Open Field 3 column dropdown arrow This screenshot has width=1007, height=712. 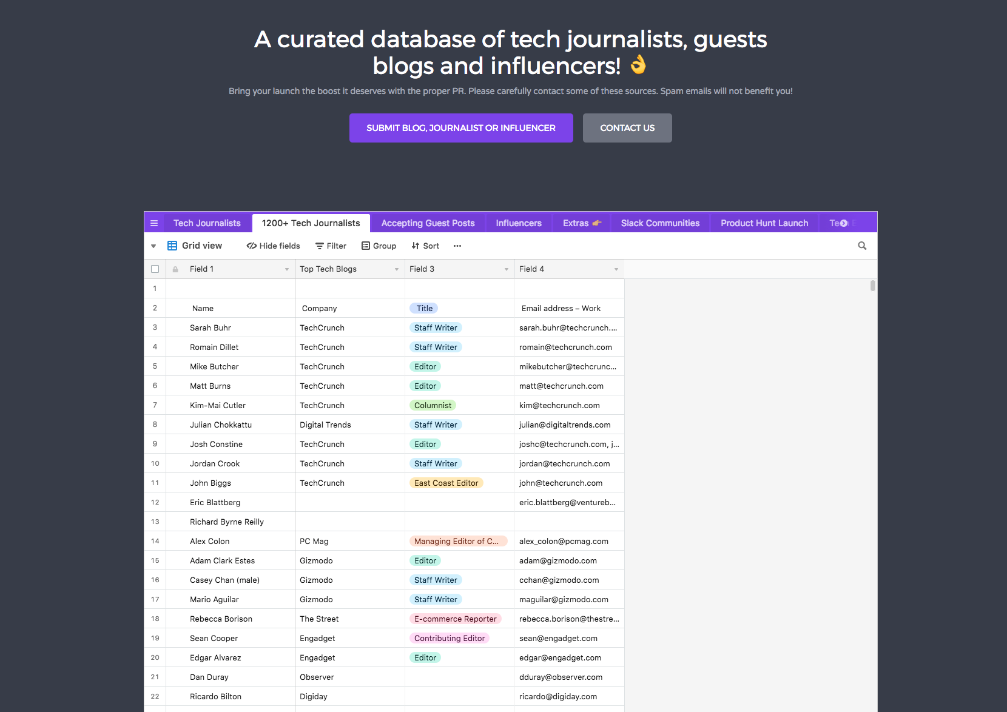tap(507, 269)
